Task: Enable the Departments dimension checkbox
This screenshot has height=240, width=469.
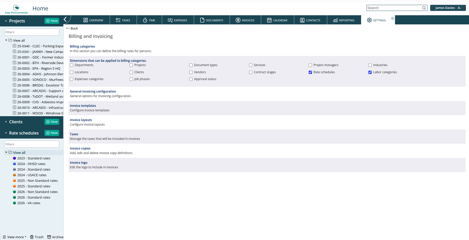Action: point(72,65)
